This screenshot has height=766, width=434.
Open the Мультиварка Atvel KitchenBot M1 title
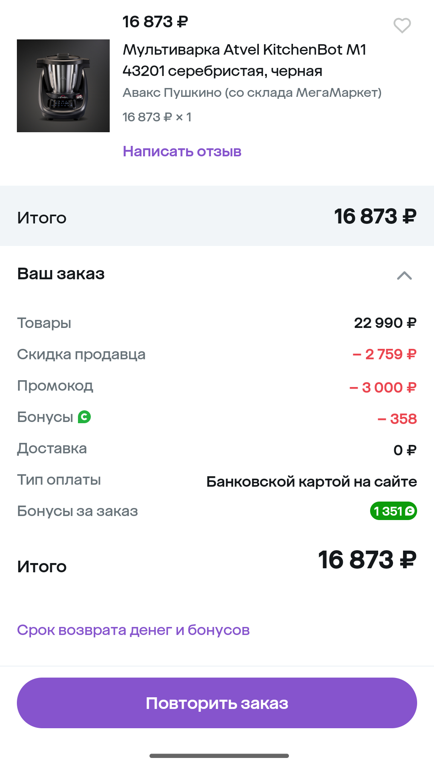tap(244, 60)
